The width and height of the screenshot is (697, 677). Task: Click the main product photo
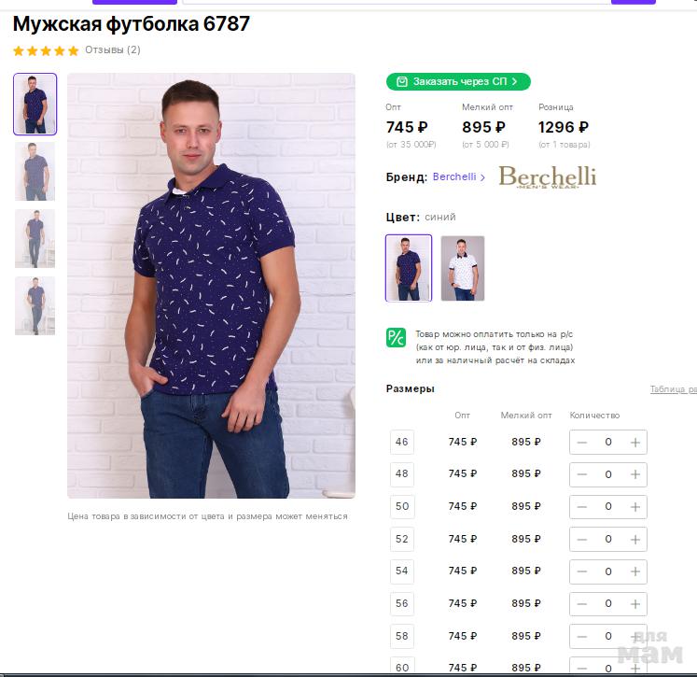pos(211,286)
